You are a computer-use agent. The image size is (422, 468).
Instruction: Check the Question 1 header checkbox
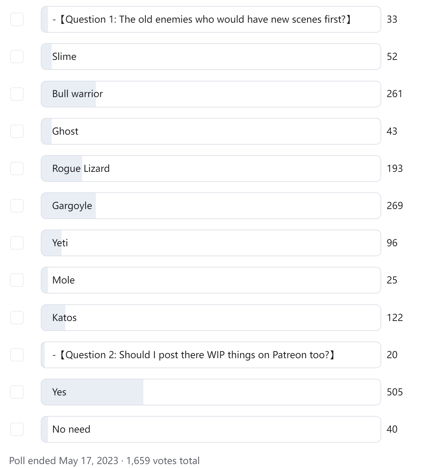coord(17,19)
